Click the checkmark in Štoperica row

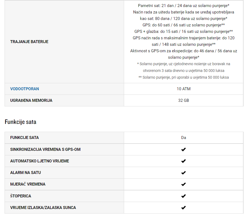[183, 196]
